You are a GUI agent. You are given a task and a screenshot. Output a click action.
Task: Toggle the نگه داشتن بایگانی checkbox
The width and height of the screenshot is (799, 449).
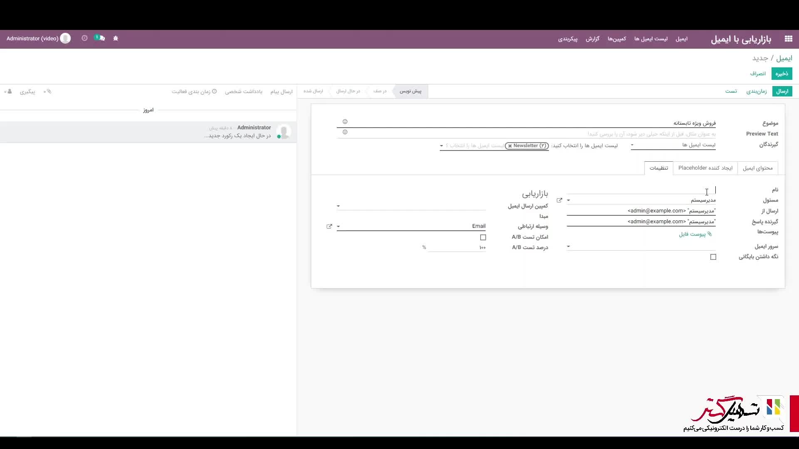point(713,257)
